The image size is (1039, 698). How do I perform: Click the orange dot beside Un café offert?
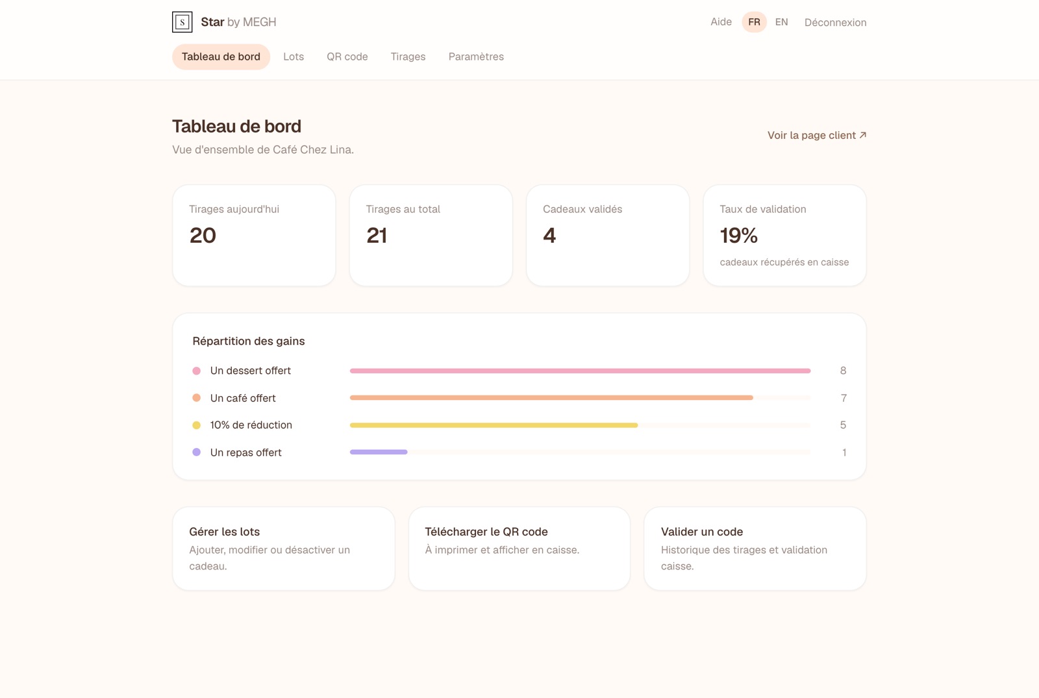click(x=197, y=398)
